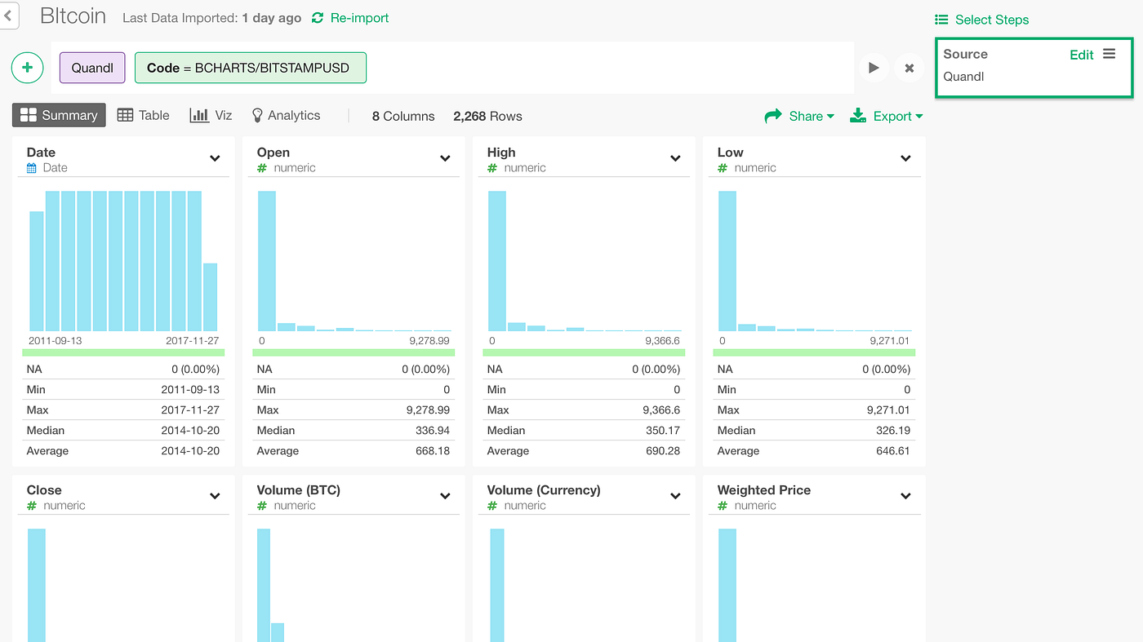The width and height of the screenshot is (1143, 642).
Task: Click the Share arrow icon
Action: [774, 116]
